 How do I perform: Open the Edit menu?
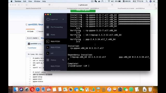click(25, 1)
